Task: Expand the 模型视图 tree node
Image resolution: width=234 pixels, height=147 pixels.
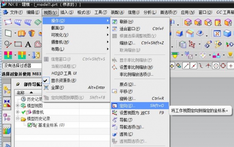Action: (x=18, y=106)
